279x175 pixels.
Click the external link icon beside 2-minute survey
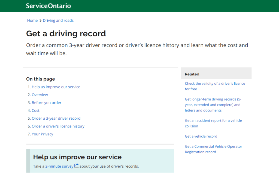click(76, 166)
